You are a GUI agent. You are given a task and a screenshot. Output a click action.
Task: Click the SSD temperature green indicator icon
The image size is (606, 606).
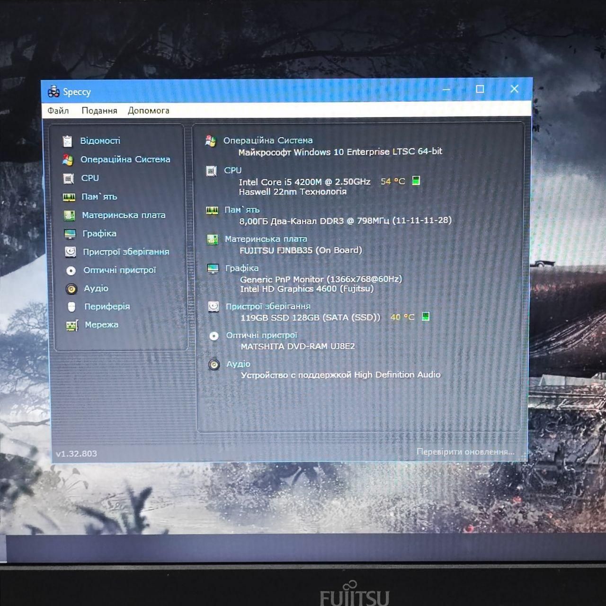[426, 316]
